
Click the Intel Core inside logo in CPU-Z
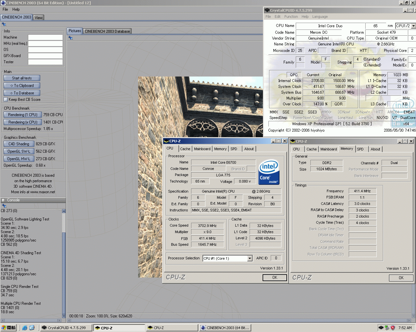(269, 172)
